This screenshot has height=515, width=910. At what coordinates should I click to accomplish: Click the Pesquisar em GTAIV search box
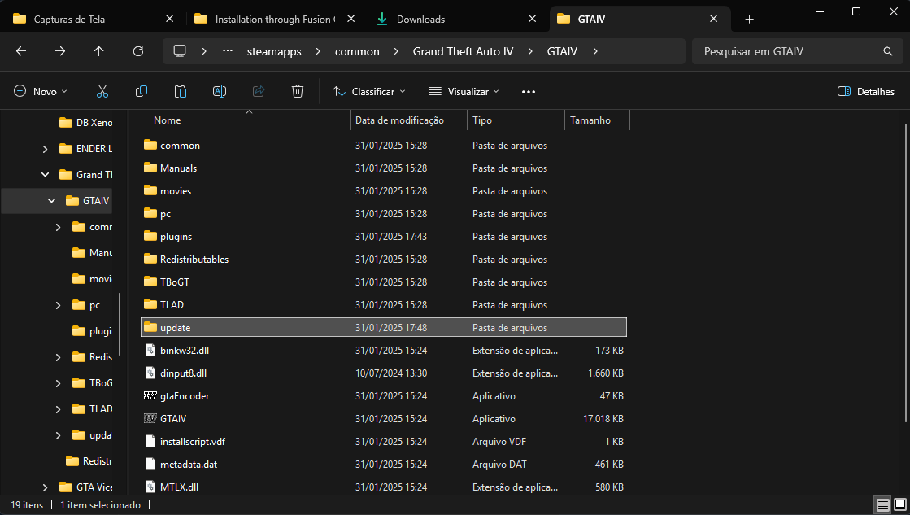coord(789,51)
